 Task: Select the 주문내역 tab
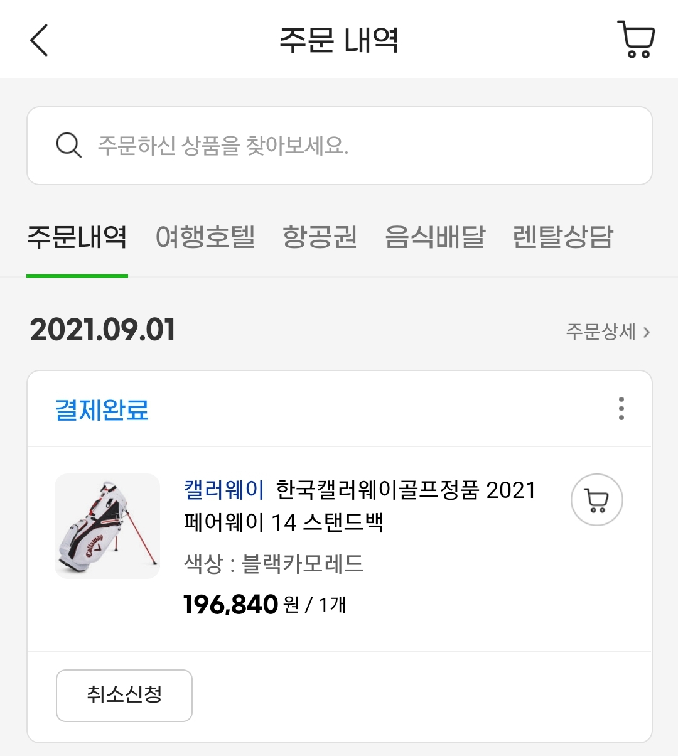tap(77, 237)
